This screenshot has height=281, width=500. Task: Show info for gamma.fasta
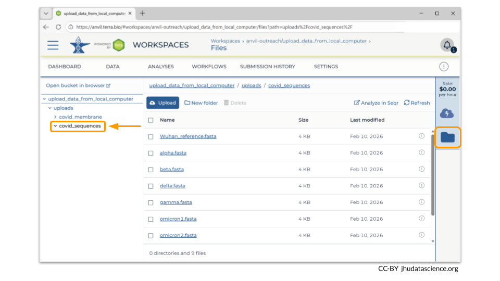[421, 202]
